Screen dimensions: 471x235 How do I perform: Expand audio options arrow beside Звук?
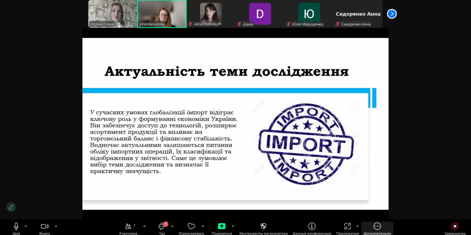tap(26, 226)
